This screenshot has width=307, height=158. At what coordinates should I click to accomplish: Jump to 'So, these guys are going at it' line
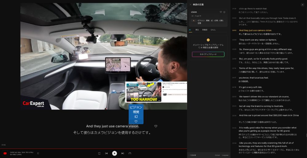pos(266,49)
